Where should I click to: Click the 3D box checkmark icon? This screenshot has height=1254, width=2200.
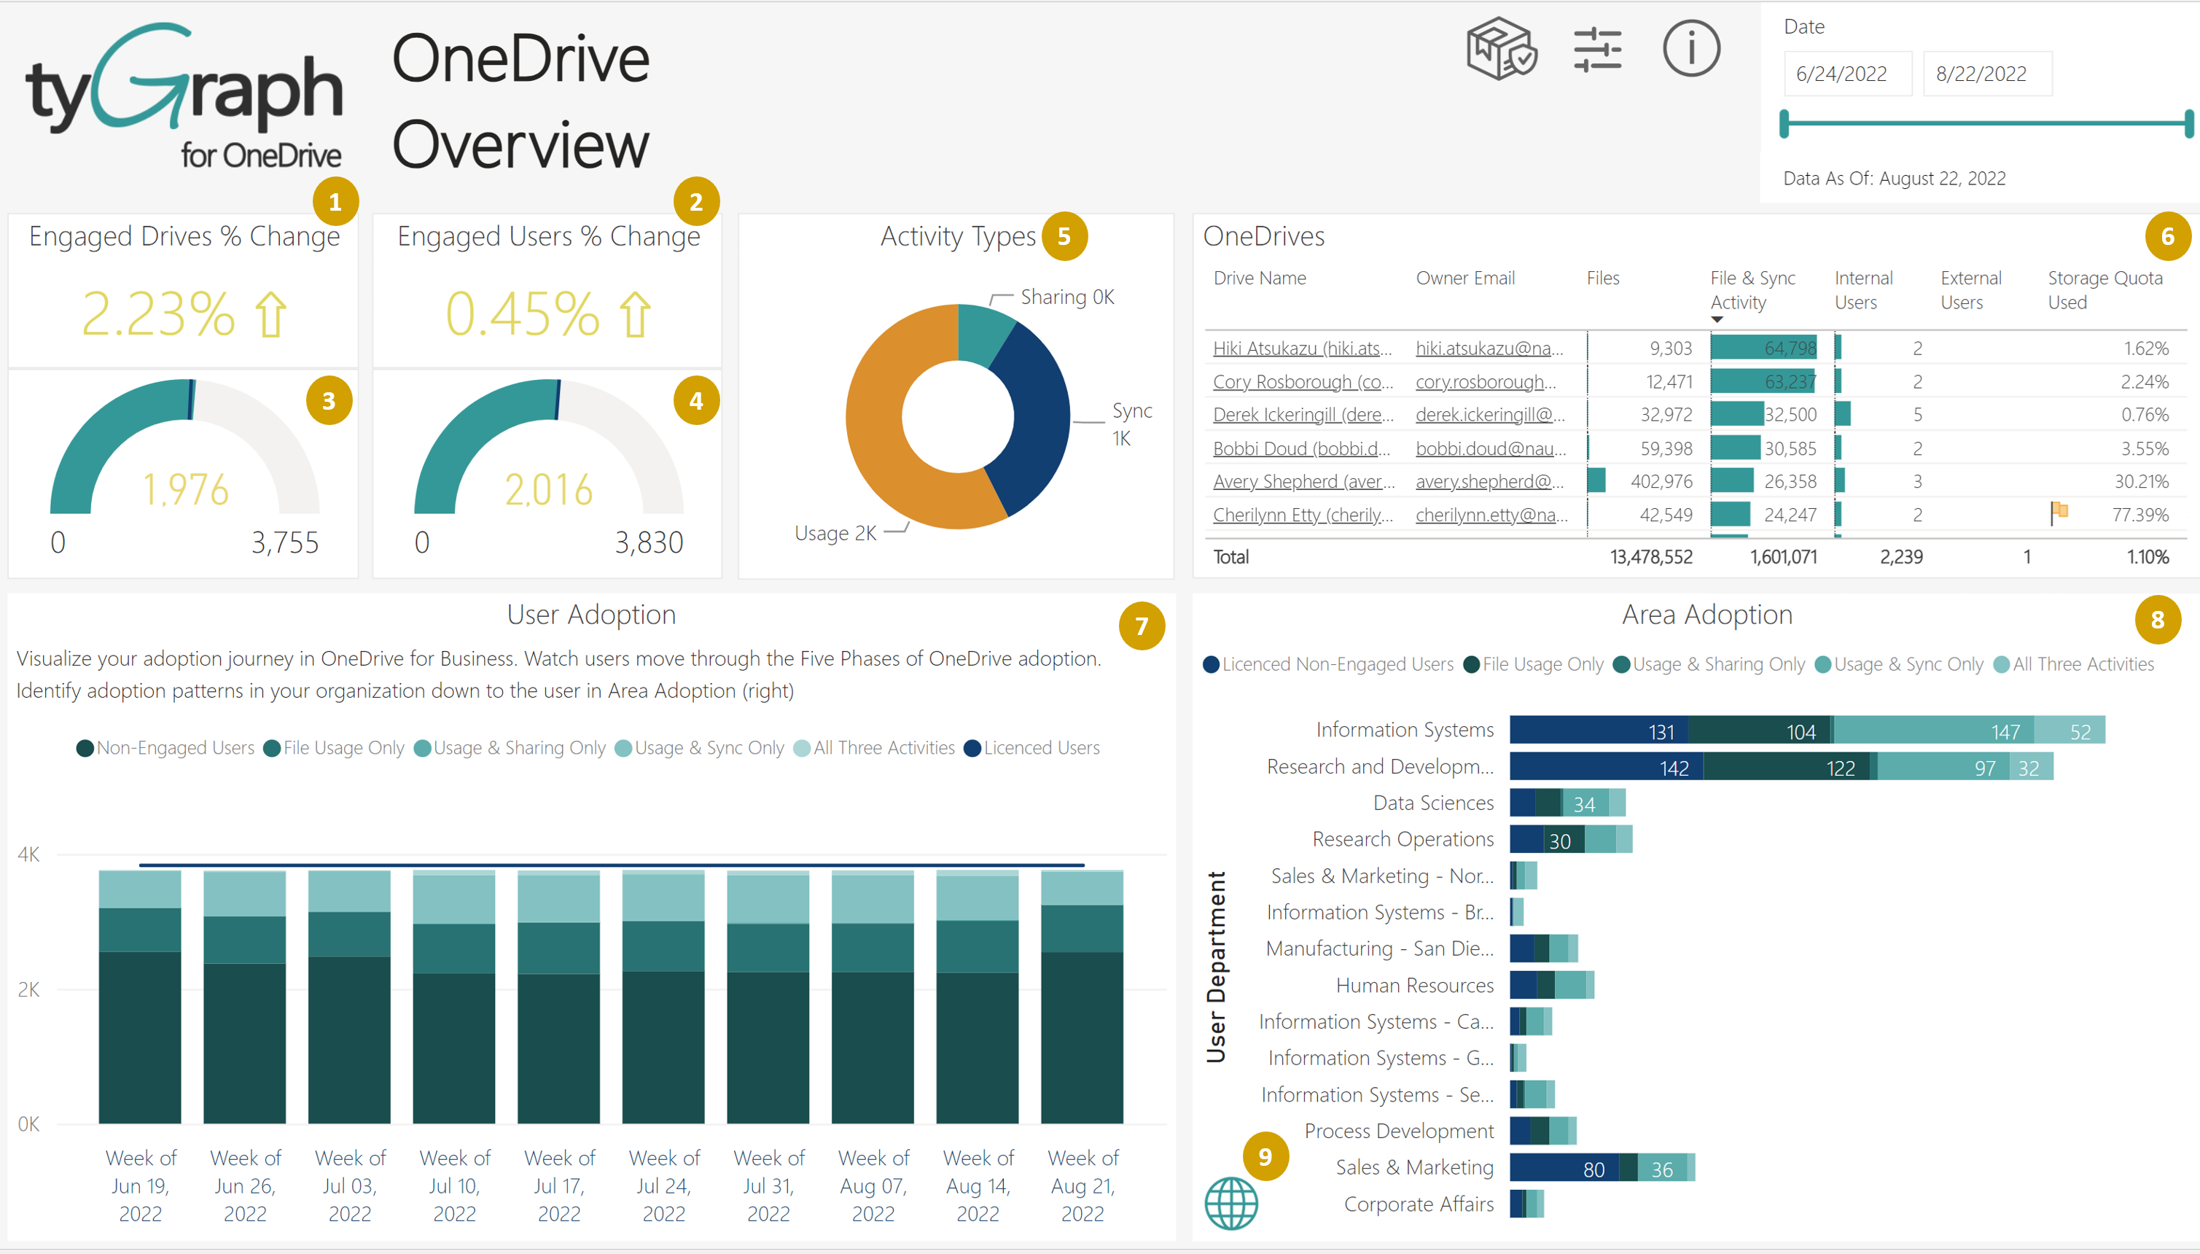point(1501,49)
